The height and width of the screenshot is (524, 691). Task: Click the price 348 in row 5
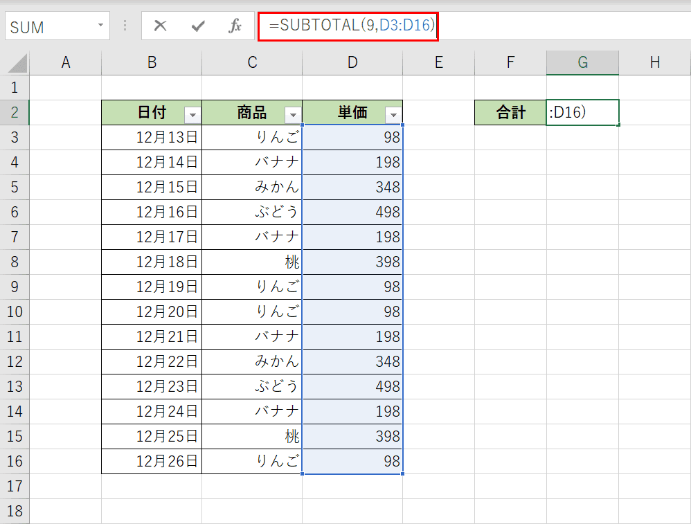(352, 188)
